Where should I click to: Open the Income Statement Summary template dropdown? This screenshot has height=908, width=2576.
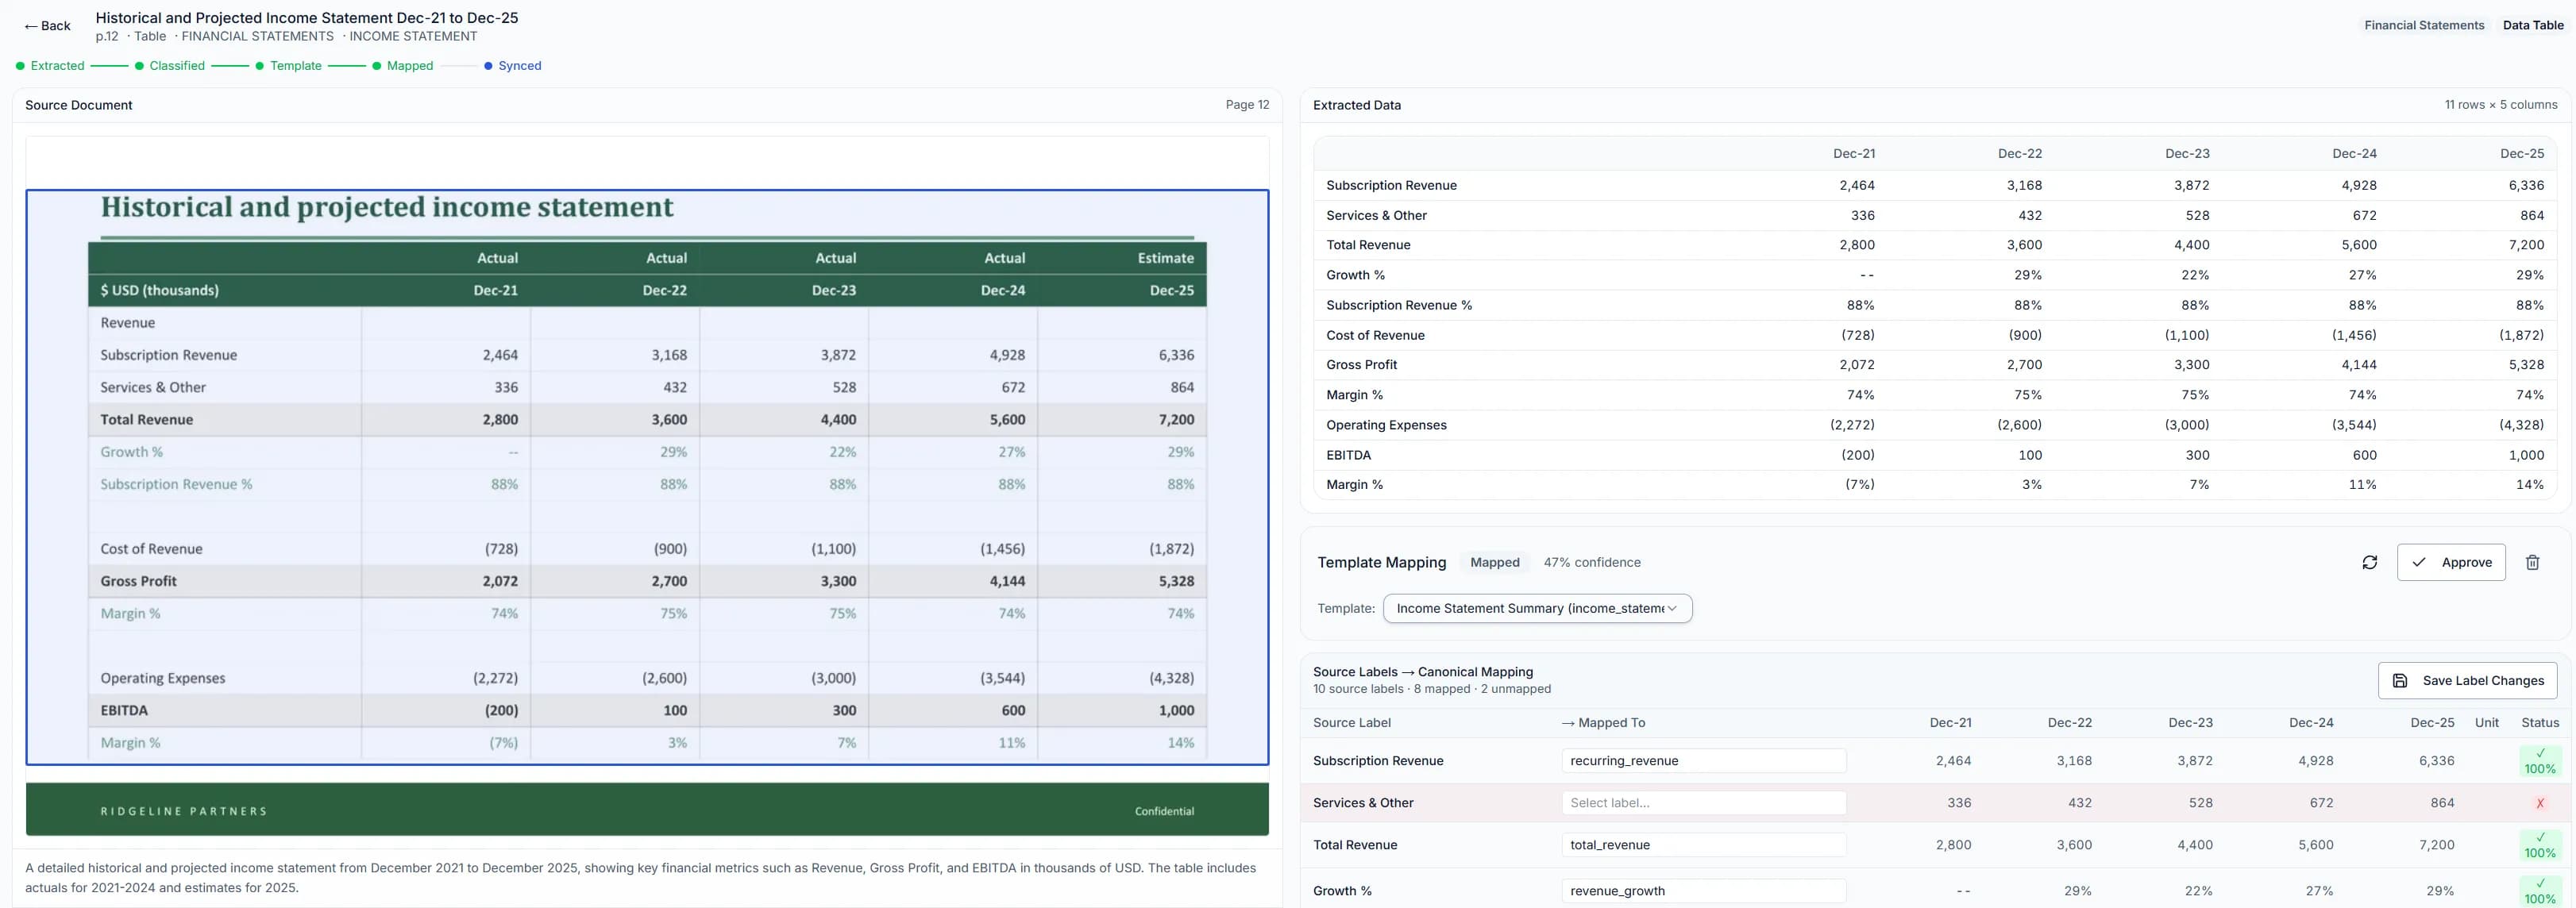click(x=1537, y=608)
